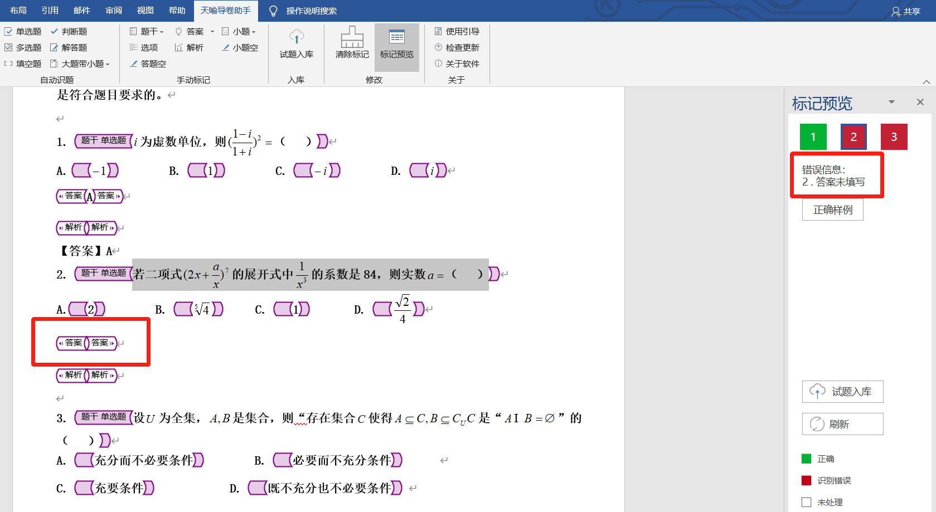Click the 答题空 marking tool
Image resolution: width=936 pixels, height=512 pixels.
pyautogui.click(x=148, y=64)
